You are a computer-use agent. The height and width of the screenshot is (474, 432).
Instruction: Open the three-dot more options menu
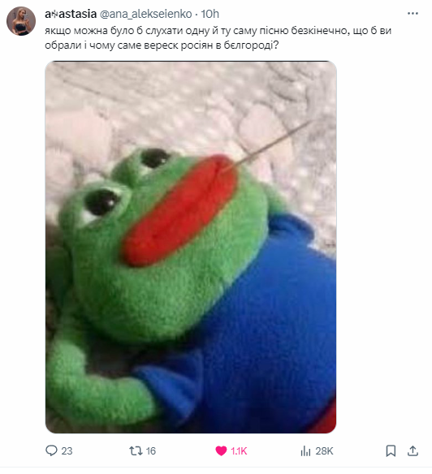pyautogui.click(x=413, y=14)
